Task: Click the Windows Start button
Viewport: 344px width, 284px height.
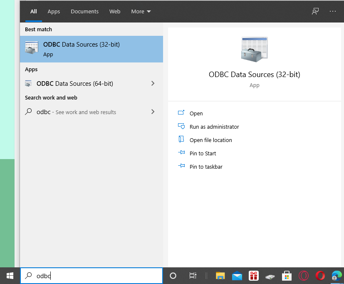Action: pyautogui.click(x=10, y=275)
